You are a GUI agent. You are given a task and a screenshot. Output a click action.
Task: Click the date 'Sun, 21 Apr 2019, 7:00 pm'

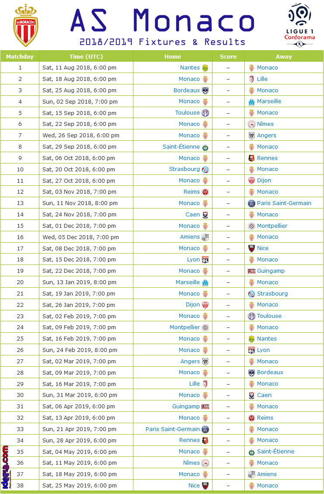click(x=80, y=429)
